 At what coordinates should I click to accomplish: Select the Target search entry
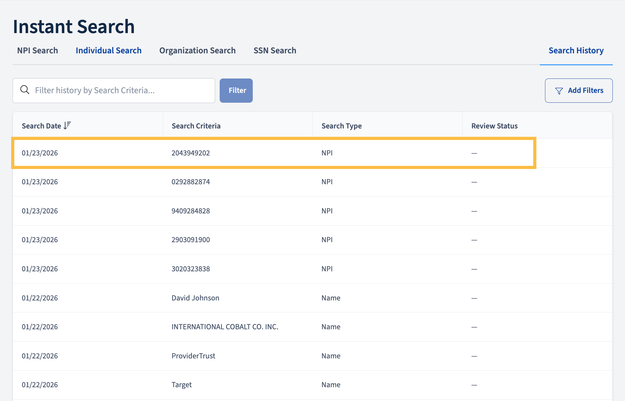coord(312,385)
